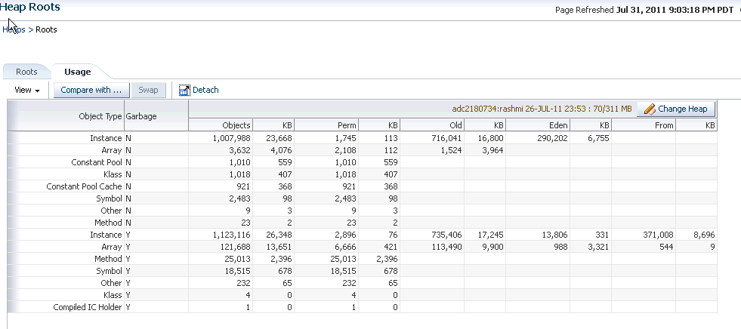The height and width of the screenshot is (329, 741).
Task: Select the heap label adc2180734:rashmi 26-JUL-11
Action: (x=542, y=109)
